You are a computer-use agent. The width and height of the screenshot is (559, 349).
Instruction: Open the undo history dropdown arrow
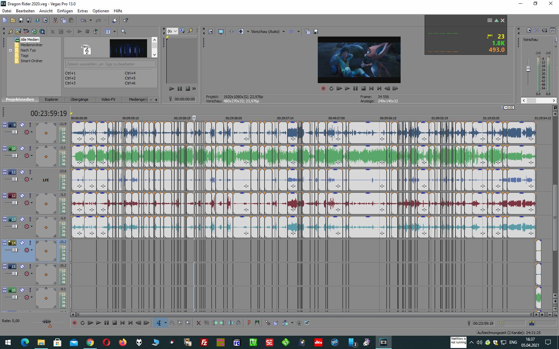click(x=91, y=20)
